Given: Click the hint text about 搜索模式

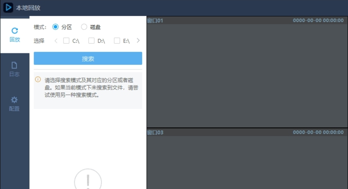Looking at the screenshot, I should (91, 88).
